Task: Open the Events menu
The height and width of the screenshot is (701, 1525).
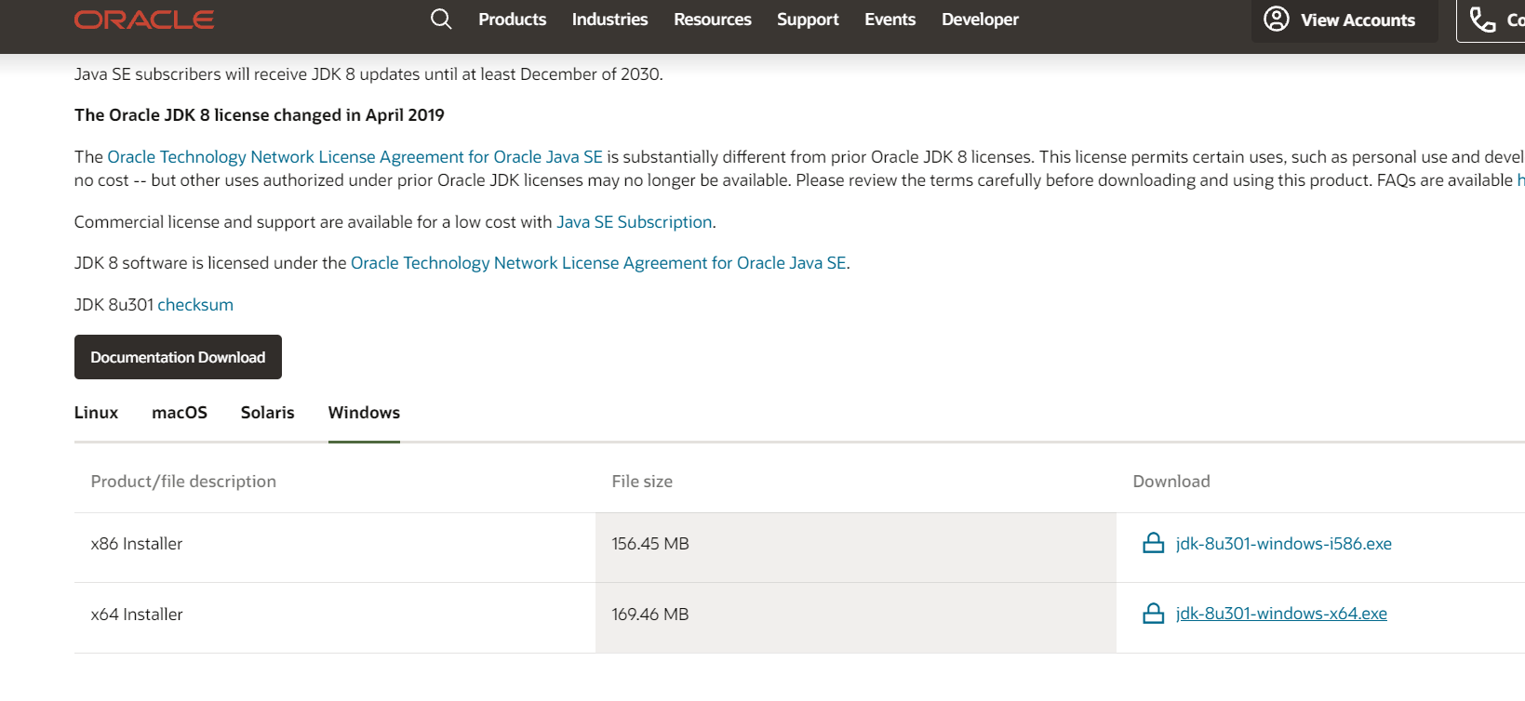Action: [x=890, y=20]
